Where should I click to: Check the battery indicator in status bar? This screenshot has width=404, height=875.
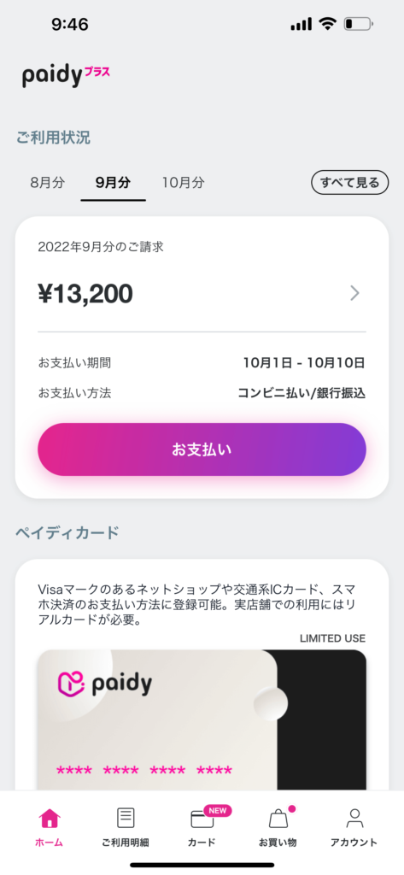(x=358, y=24)
